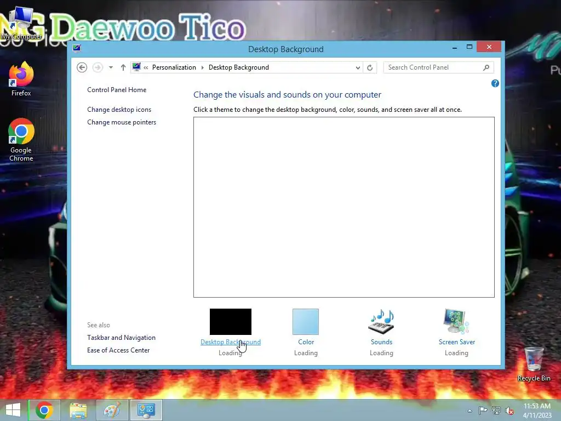Click the Sounds keyboard and notes icon

381,321
